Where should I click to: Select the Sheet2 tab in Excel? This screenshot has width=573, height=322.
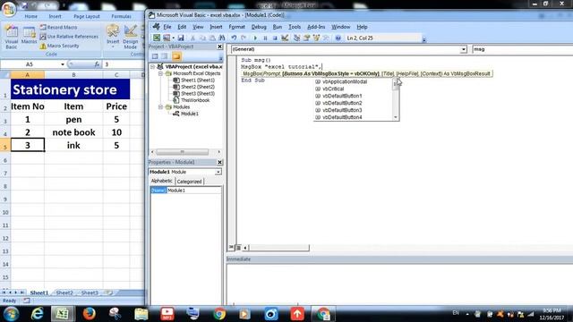click(x=64, y=292)
